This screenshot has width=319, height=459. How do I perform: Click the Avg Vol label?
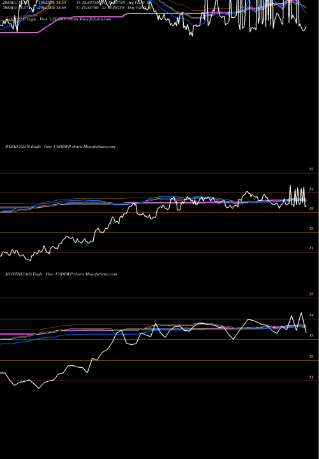click(136, 3)
